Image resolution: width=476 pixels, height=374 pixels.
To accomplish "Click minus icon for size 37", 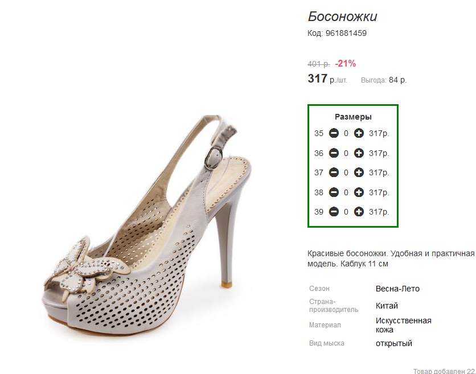I will tap(334, 172).
